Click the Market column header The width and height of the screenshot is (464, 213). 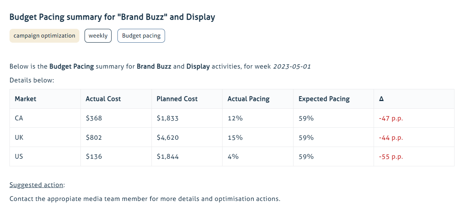pyautogui.click(x=26, y=99)
